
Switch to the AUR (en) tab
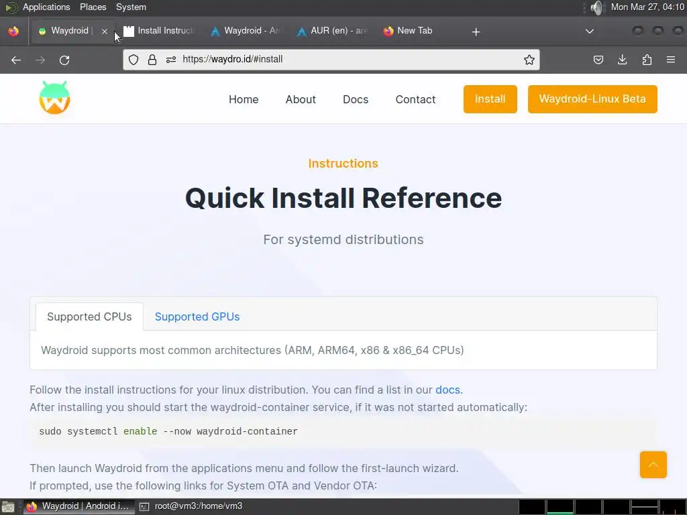pyautogui.click(x=332, y=31)
